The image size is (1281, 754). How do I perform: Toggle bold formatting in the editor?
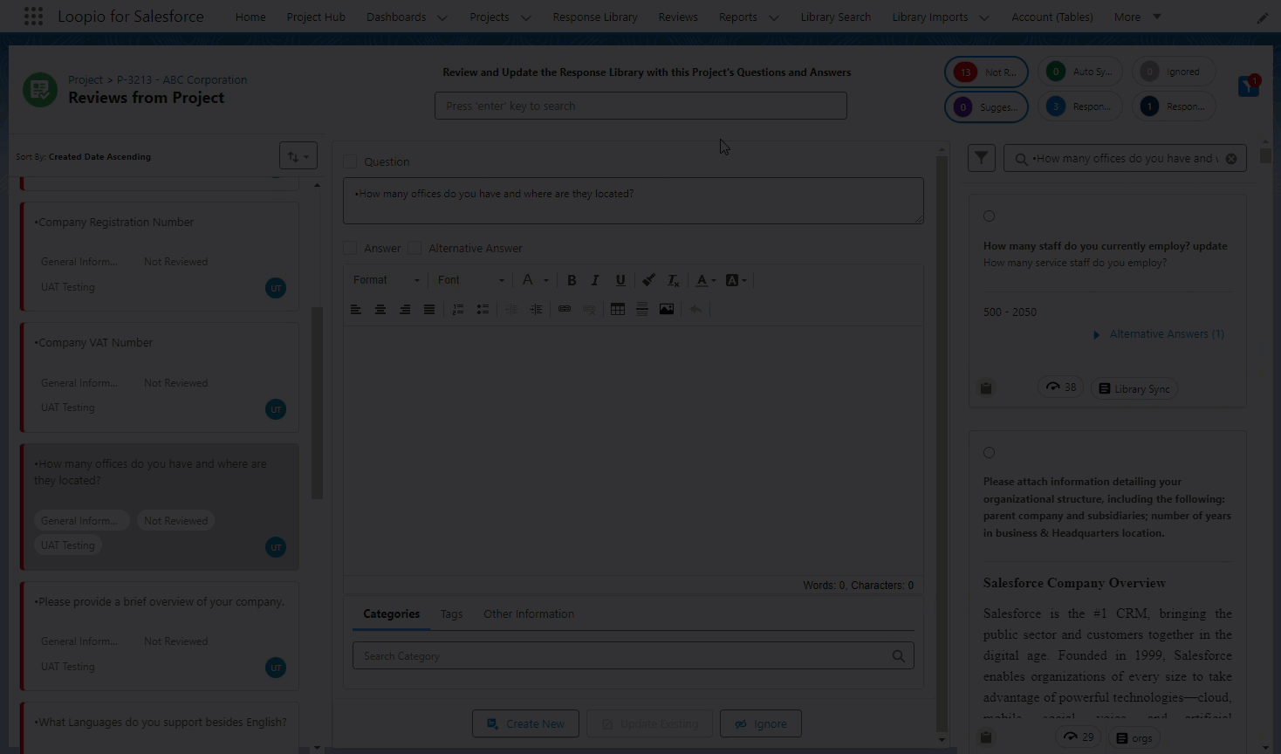pos(572,280)
